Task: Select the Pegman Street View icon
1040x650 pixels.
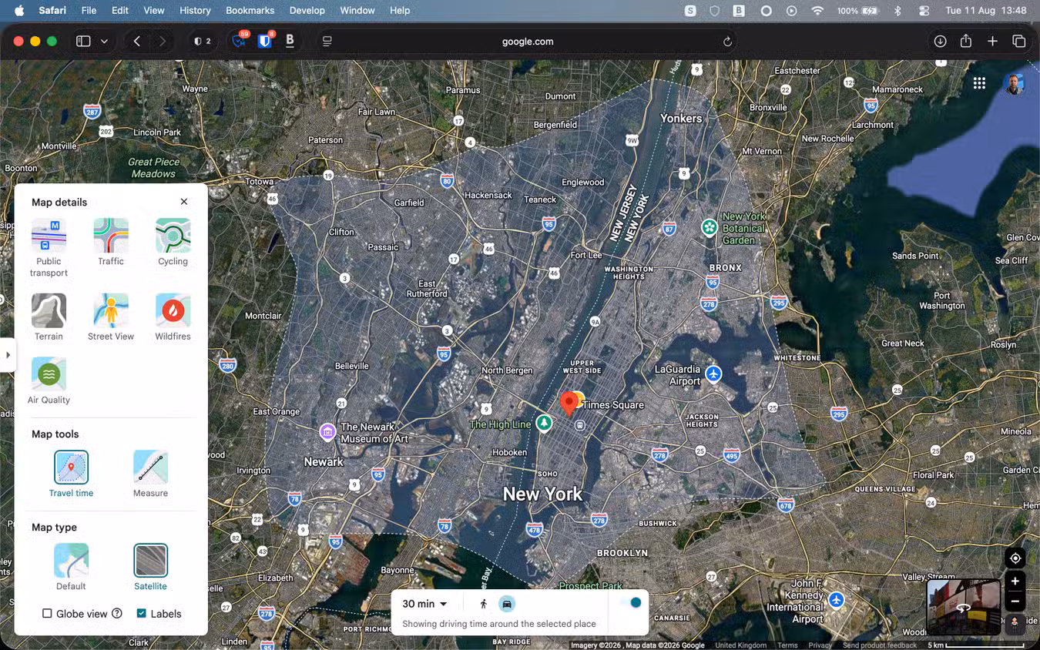Action: pyautogui.click(x=1015, y=623)
